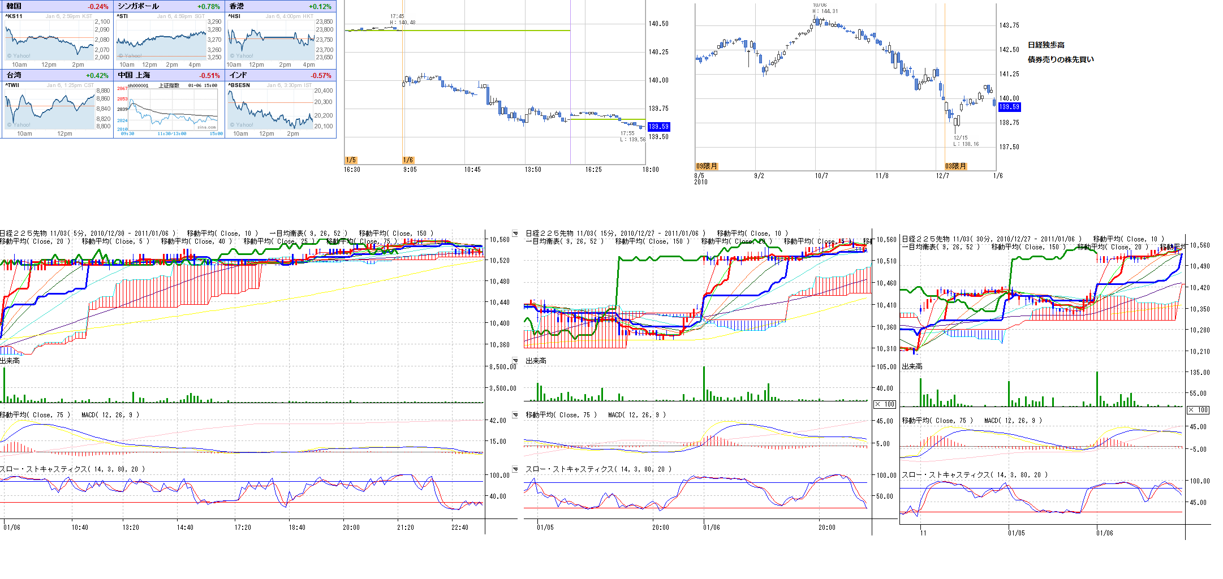Click the ×100 box on the 30-minute volume panel

(x=1198, y=410)
